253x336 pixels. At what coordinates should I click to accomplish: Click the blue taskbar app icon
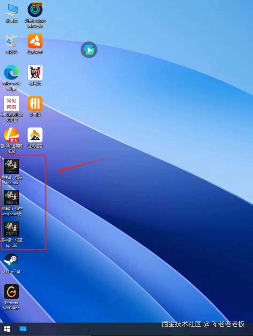pyautogui.click(x=23, y=329)
